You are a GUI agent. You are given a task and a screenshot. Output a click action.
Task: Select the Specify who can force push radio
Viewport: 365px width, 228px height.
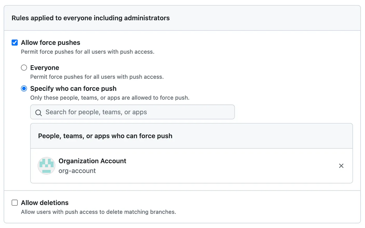24,88
